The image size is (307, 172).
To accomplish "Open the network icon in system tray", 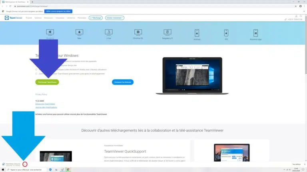I will [x=287, y=170].
